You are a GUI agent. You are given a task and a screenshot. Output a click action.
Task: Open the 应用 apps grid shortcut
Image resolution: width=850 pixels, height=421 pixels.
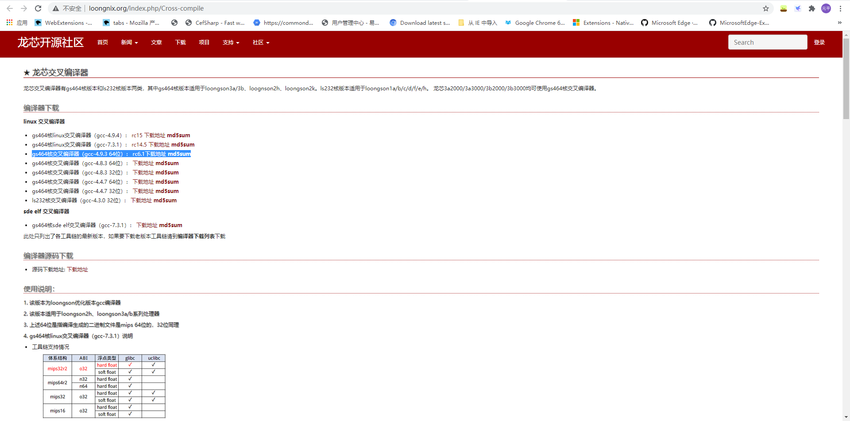click(x=17, y=23)
